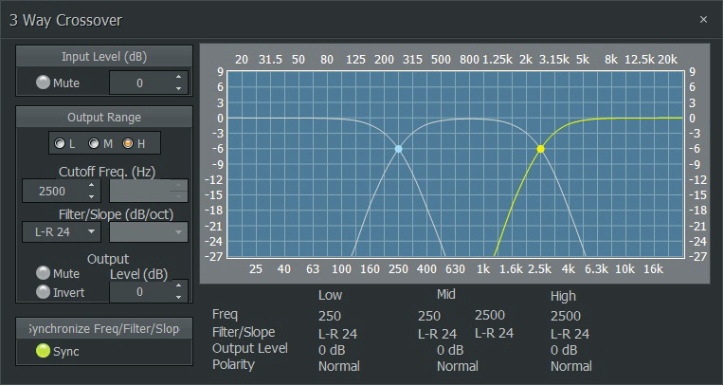
Task: Open the L-R 24 filter slope dropdown
Action: [x=61, y=231]
